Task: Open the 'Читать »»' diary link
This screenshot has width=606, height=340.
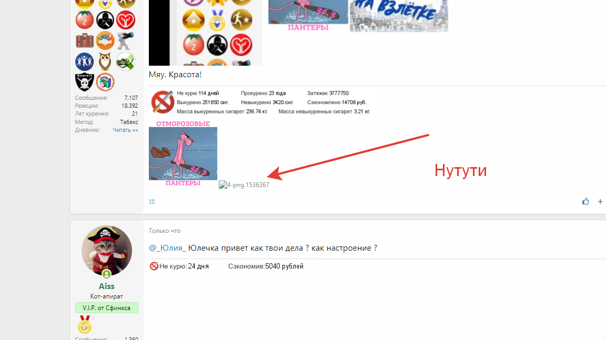Action: (125, 130)
